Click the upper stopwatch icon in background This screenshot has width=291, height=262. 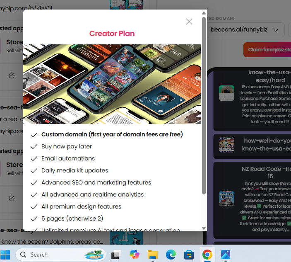12,75
